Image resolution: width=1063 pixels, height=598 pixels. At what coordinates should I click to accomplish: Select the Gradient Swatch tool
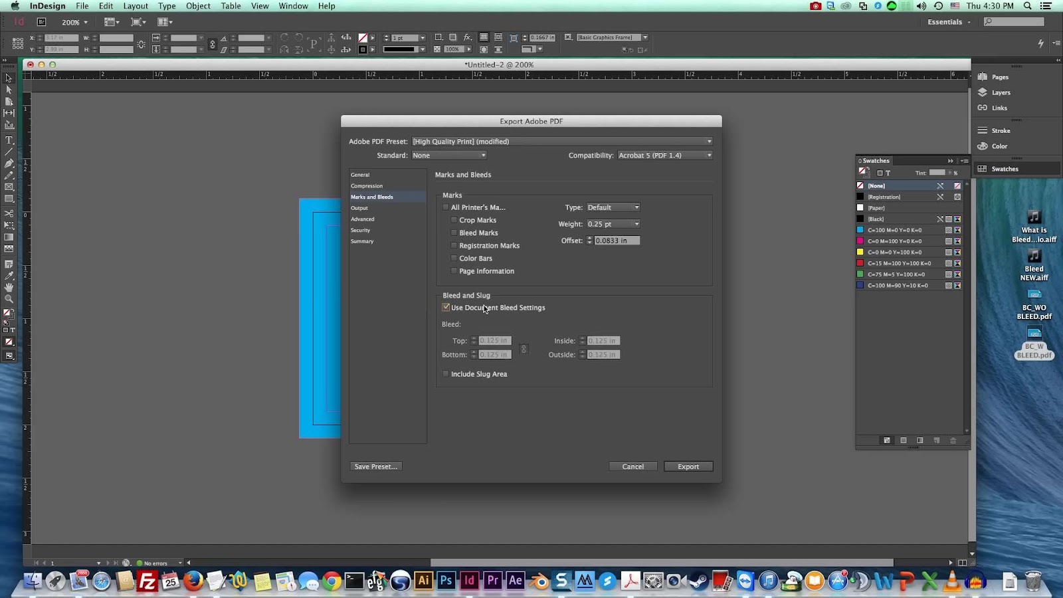click(x=9, y=237)
